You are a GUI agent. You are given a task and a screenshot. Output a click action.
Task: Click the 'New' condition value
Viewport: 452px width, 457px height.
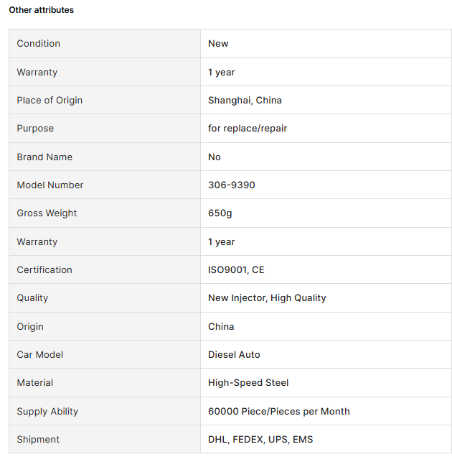pyautogui.click(x=218, y=43)
